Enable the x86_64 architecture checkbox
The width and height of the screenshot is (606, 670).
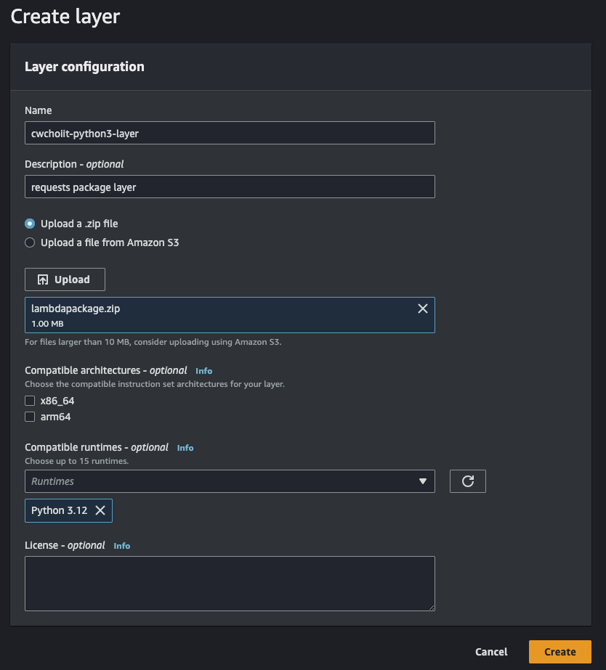(x=30, y=401)
